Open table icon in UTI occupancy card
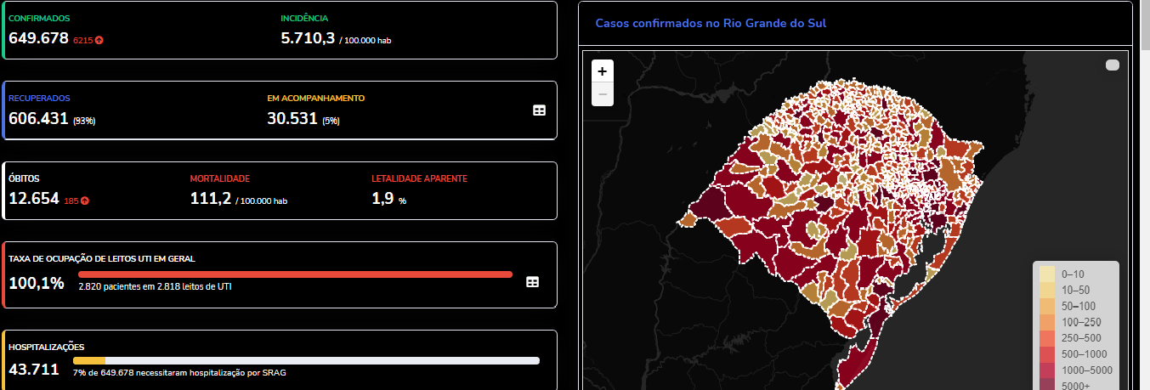 [x=532, y=282]
